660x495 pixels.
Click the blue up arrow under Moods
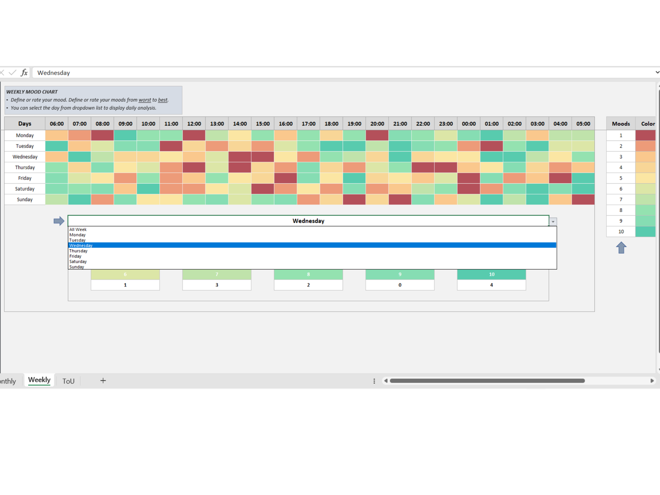[x=621, y=247]
